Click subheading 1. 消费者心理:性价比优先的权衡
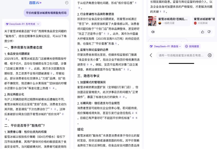 click(x=25, y=132)
